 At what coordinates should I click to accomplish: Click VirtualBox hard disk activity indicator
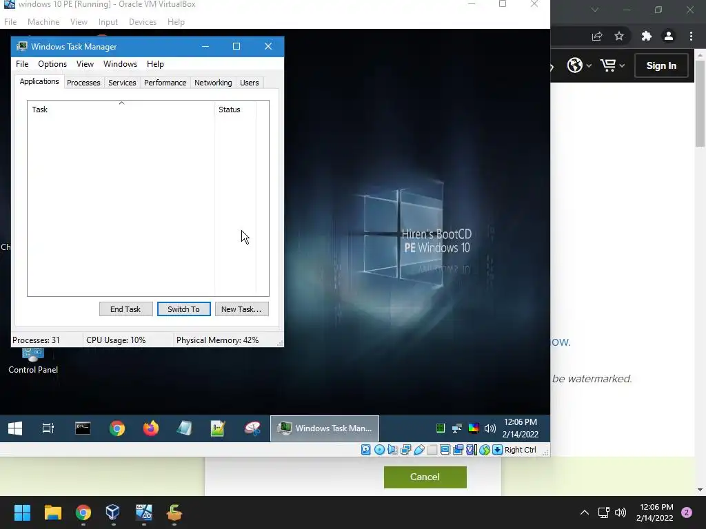tap(366, 449)
